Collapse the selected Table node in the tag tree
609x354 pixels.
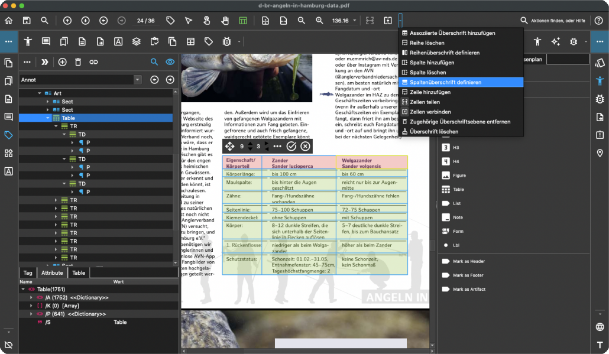47,118
